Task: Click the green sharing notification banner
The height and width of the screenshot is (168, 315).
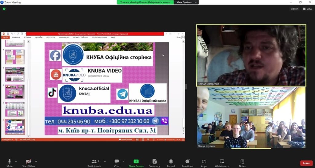Action: (x=145, y=2)
